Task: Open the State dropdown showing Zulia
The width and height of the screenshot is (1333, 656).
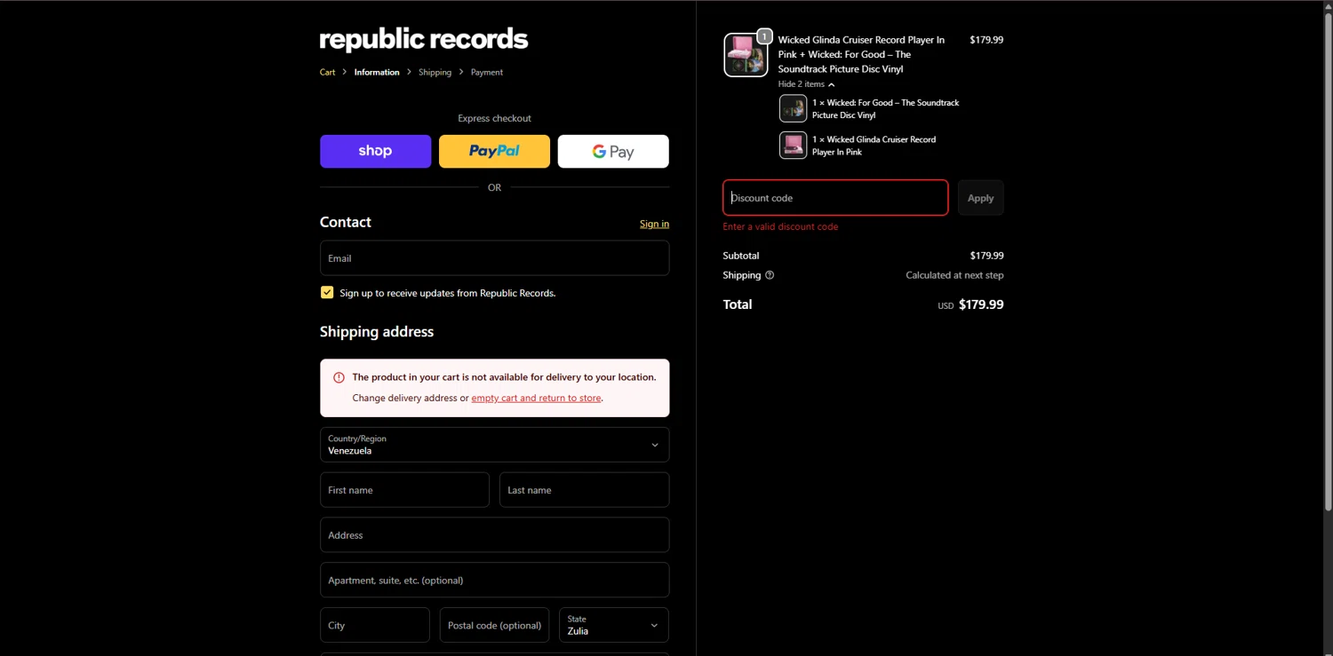Action: click(613, 625)
